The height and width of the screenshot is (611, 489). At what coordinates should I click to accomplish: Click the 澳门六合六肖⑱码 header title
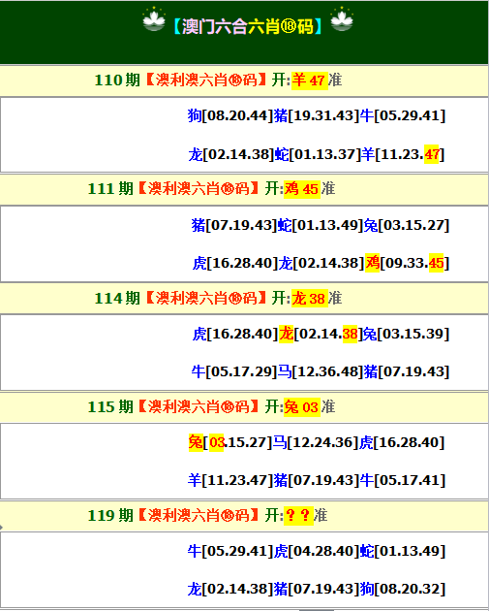(248, 26)
